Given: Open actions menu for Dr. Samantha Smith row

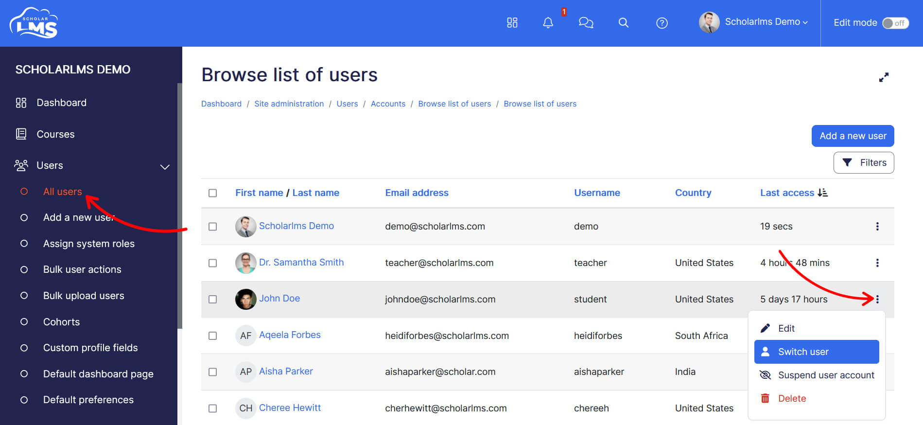Looking at the screenshot, I should (877, 263).
